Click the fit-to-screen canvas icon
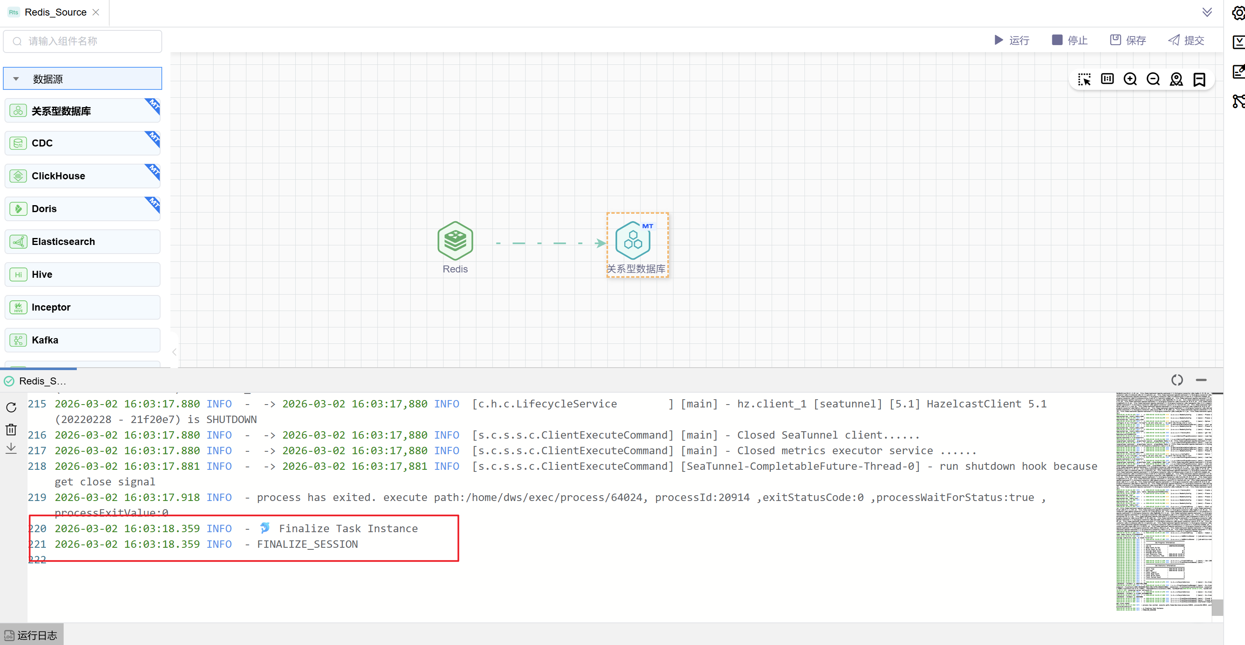 [1107, 79]
